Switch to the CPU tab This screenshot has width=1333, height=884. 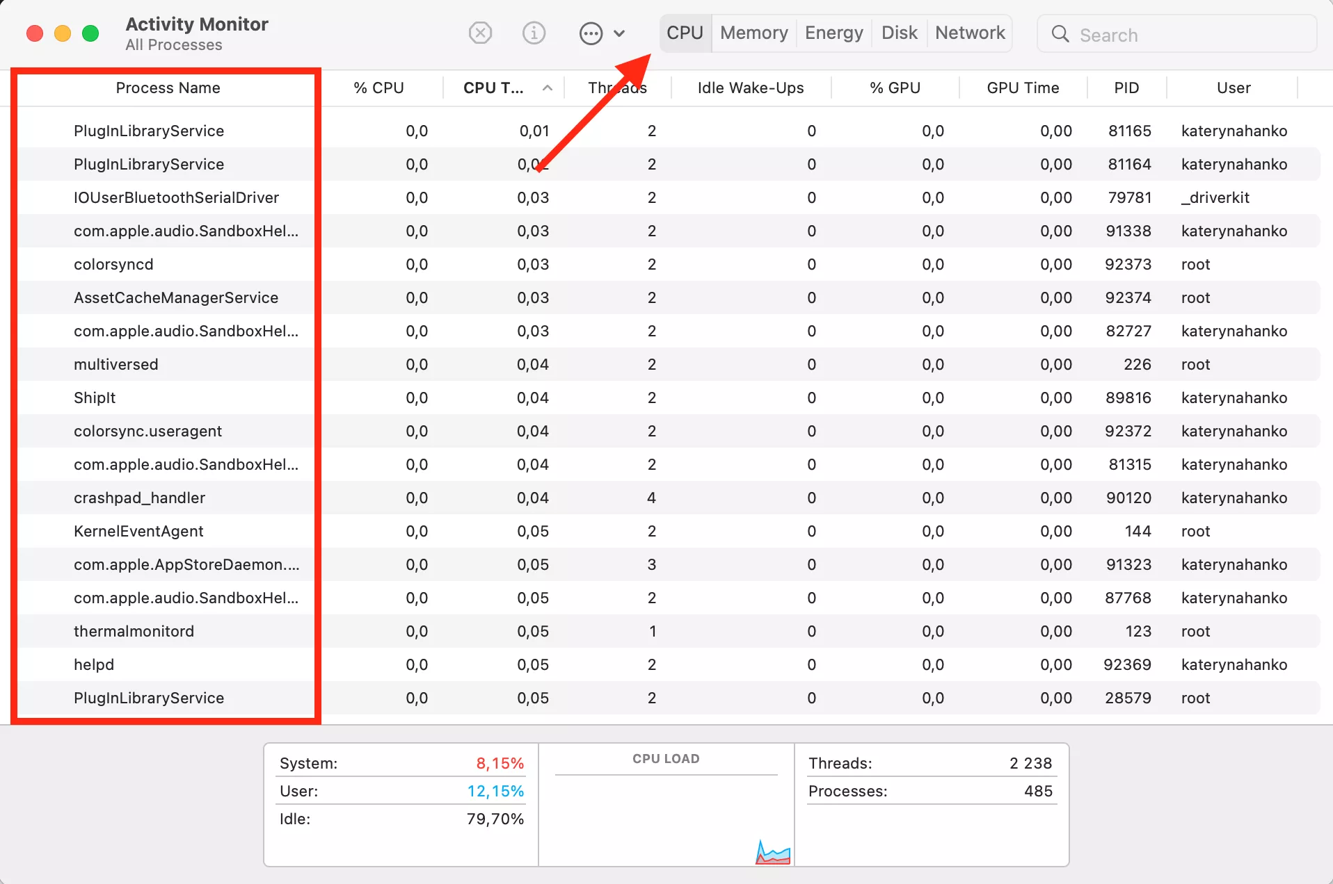tap(685, 33)
